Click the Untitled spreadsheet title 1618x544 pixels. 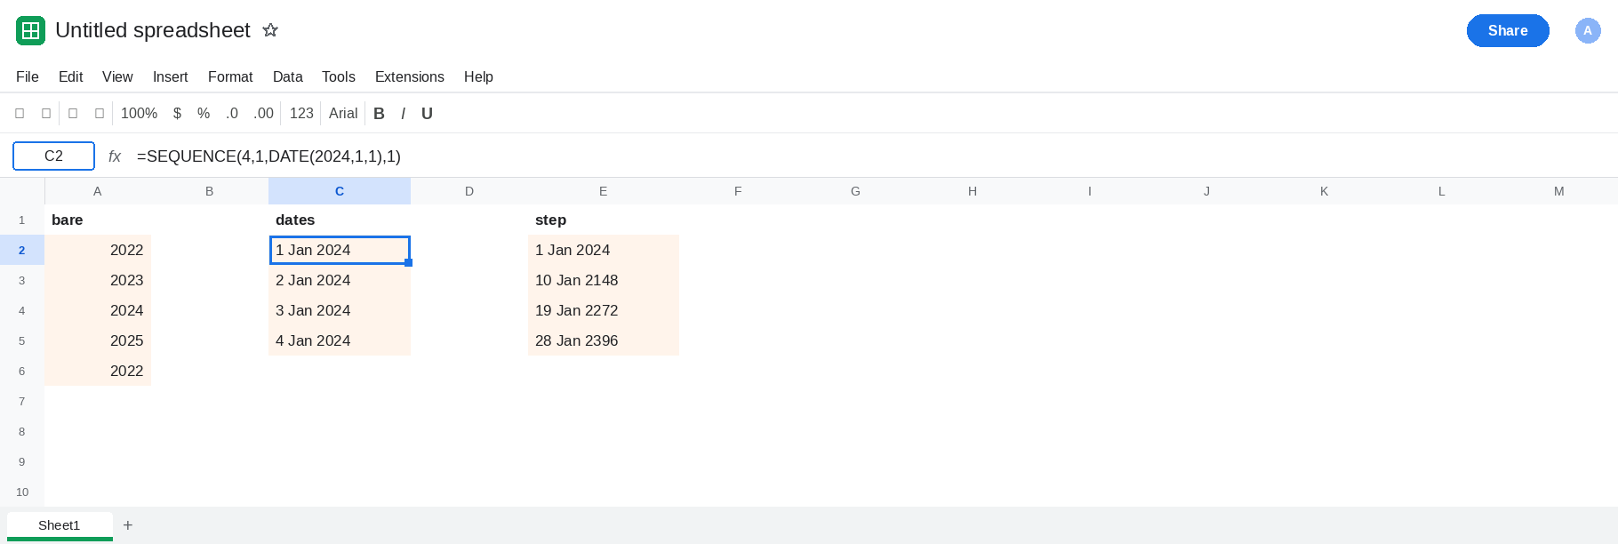153,30
